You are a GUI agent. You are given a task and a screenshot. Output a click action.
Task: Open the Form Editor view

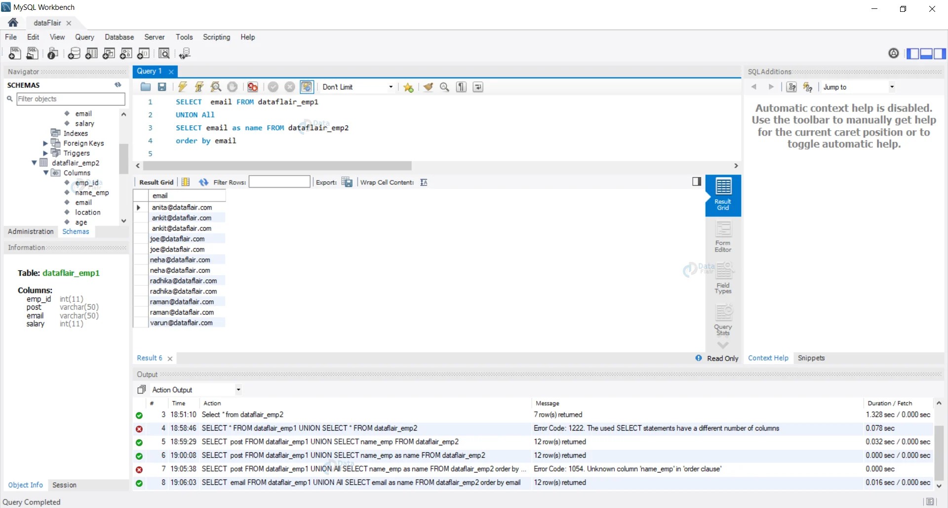point(723,237)
